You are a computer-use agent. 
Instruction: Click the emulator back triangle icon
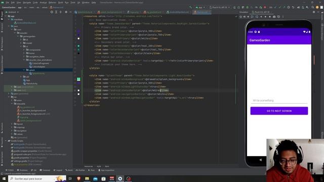tap(261, 17)
